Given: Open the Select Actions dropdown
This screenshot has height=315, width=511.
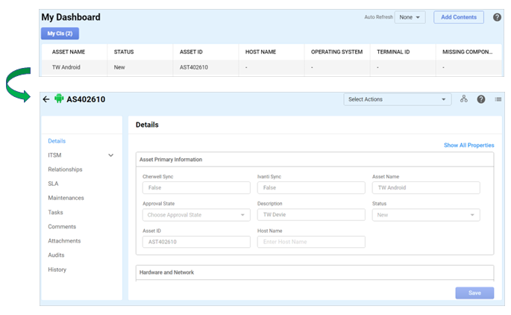Looking at the screenshot, I should 397,99.
